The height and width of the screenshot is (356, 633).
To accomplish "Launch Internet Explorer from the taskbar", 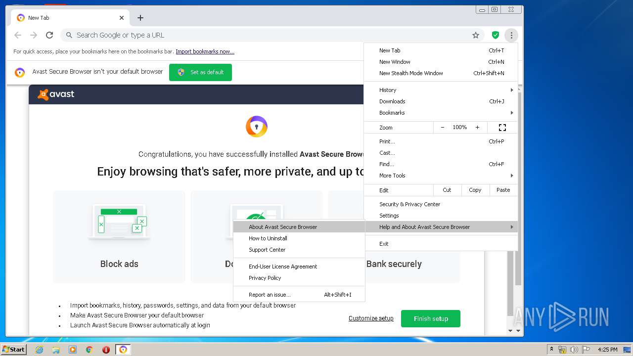I will click(39, 350).
